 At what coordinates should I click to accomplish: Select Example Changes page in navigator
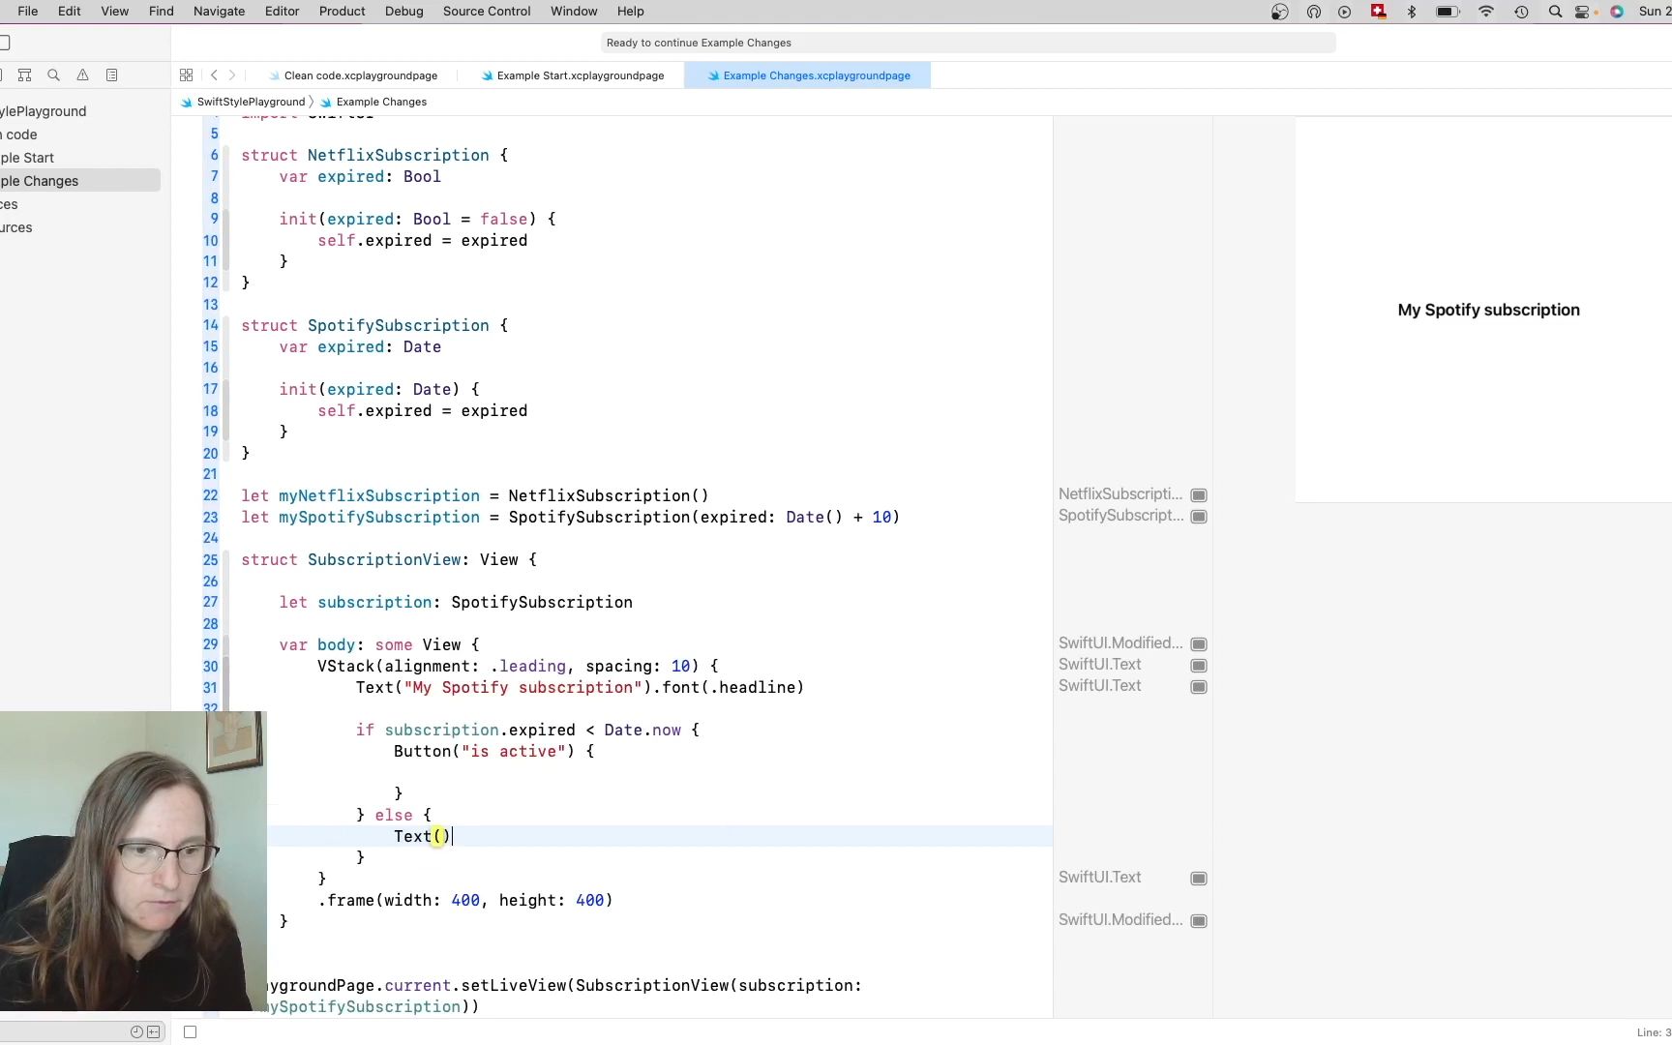[79, 181]
